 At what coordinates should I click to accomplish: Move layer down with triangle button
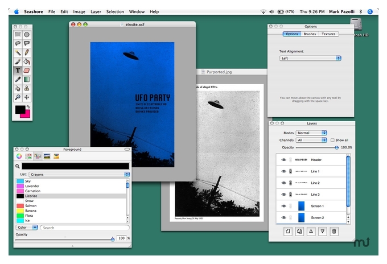322,232
